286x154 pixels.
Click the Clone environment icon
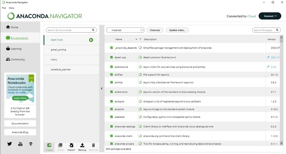coord(60,145)
